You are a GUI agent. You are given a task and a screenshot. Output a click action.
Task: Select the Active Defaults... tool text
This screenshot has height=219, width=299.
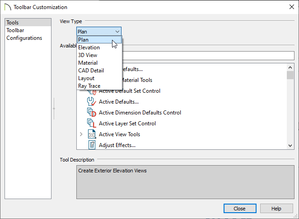[119, 102]
